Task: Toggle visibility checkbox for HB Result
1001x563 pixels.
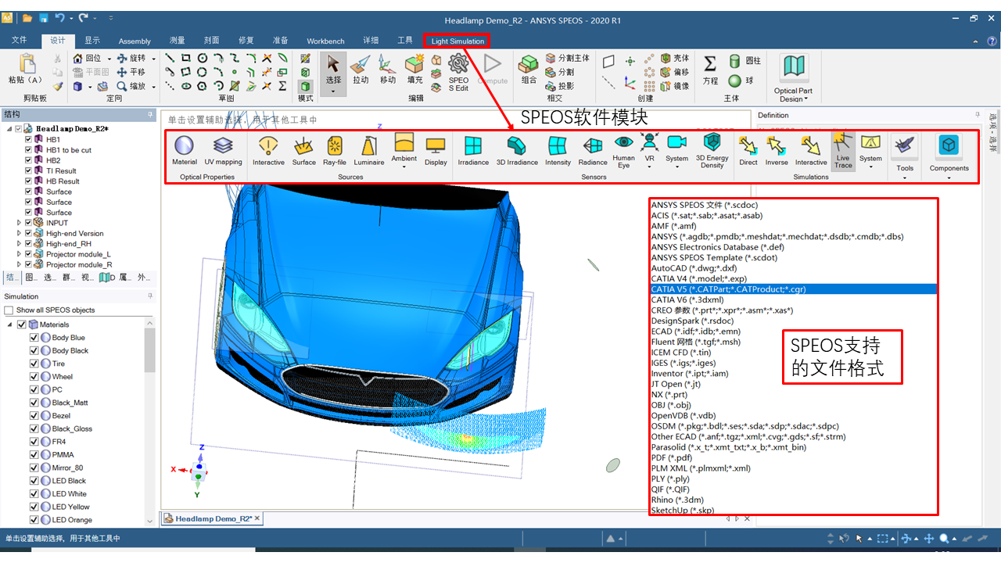Action: 29,181
